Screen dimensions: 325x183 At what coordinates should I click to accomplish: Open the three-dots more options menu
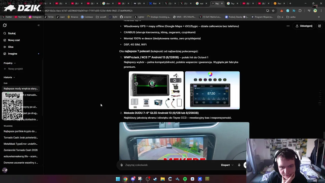288,26
